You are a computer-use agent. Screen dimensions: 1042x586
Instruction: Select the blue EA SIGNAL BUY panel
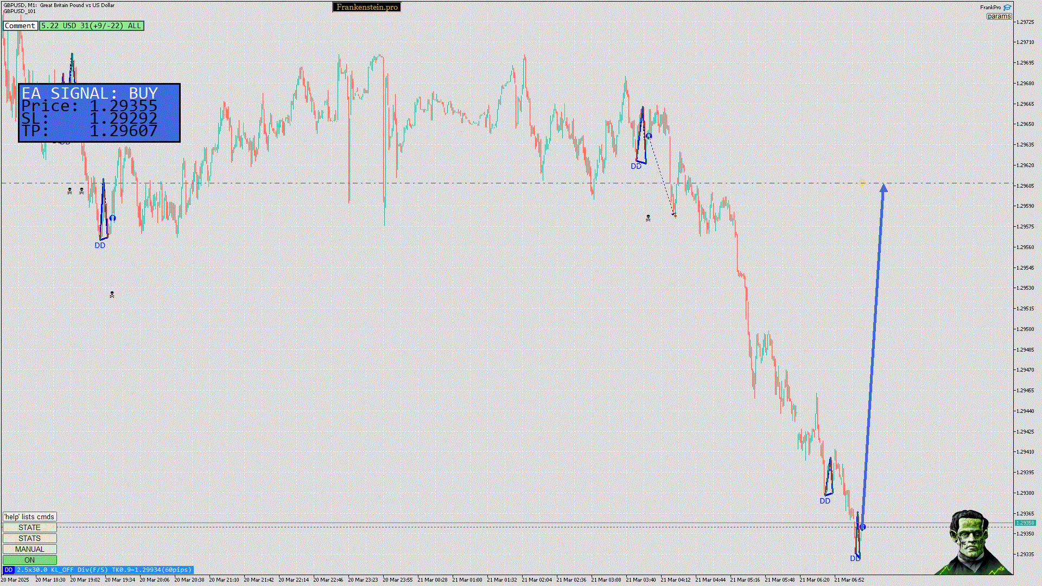99,113
